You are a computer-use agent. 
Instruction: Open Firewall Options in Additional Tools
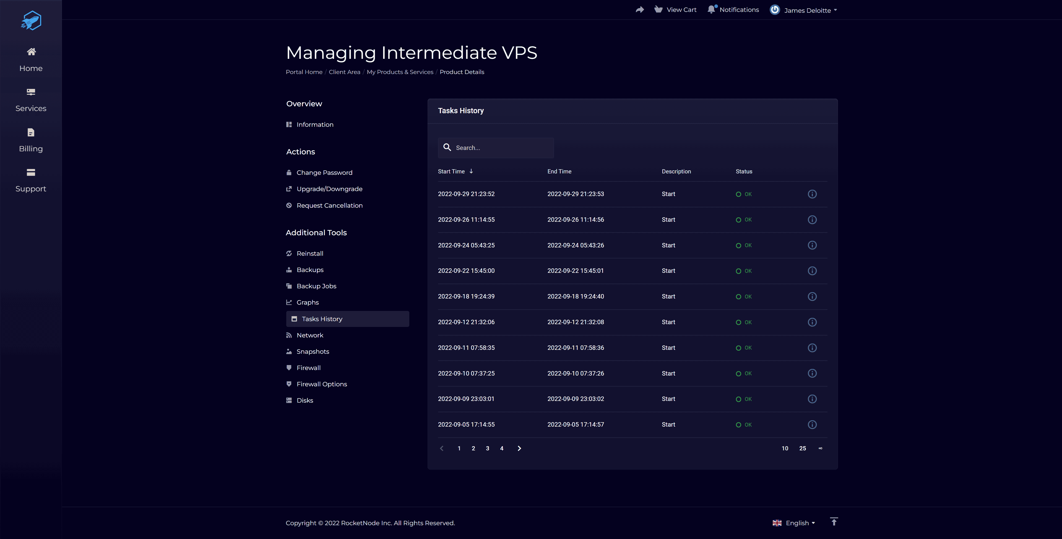point(322,384)
